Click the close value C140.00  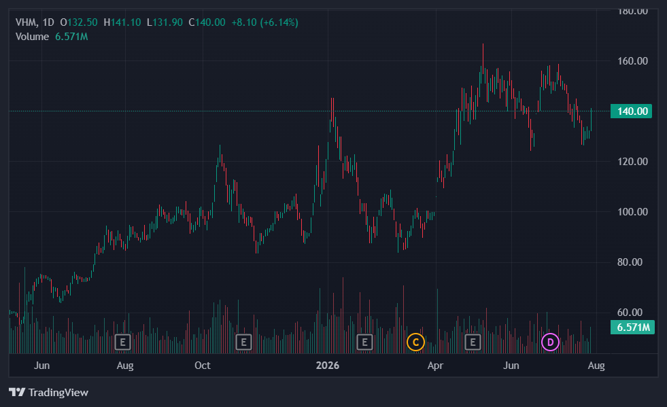(x=207, y=22)
